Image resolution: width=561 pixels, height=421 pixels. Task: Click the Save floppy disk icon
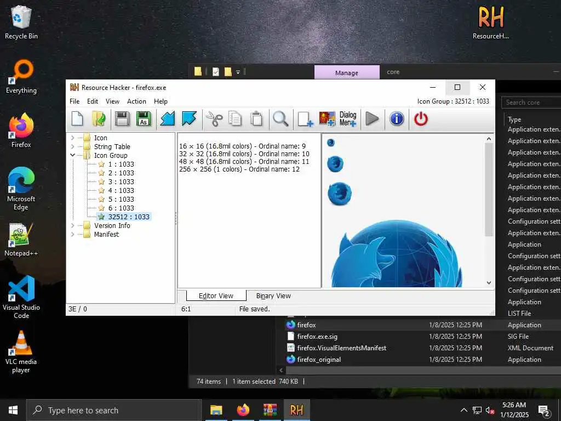tap(122, 119)
